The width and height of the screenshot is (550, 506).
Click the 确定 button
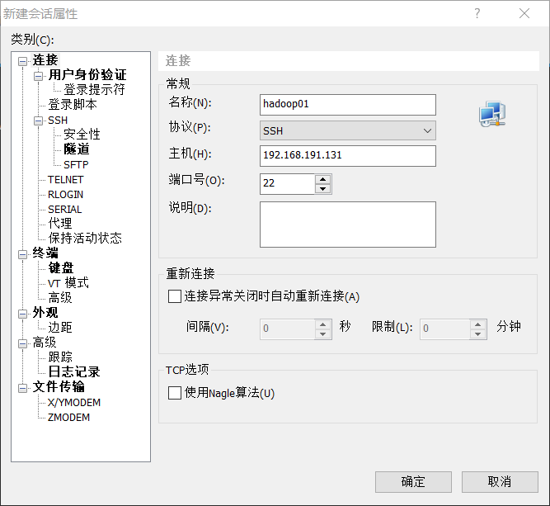click(413, 482)
